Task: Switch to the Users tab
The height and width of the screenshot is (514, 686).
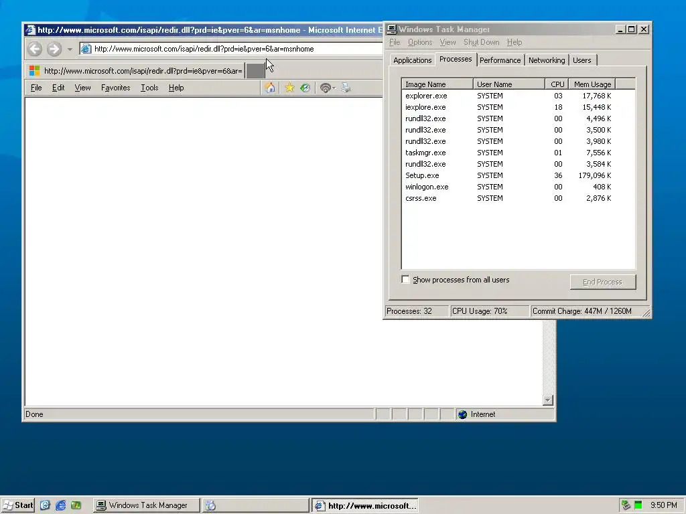Action: tap(582, 60)
